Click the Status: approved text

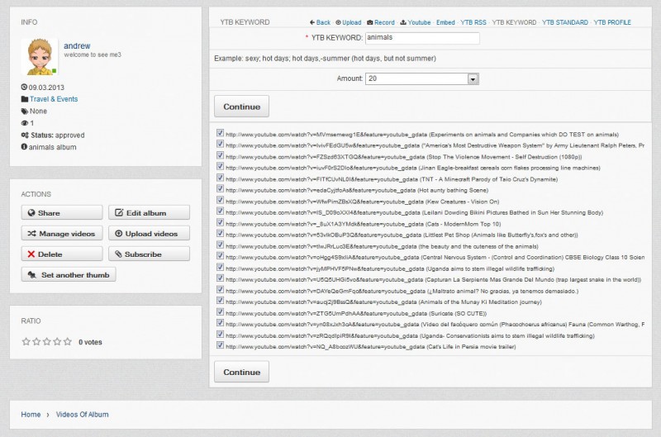tap(58, 135)
